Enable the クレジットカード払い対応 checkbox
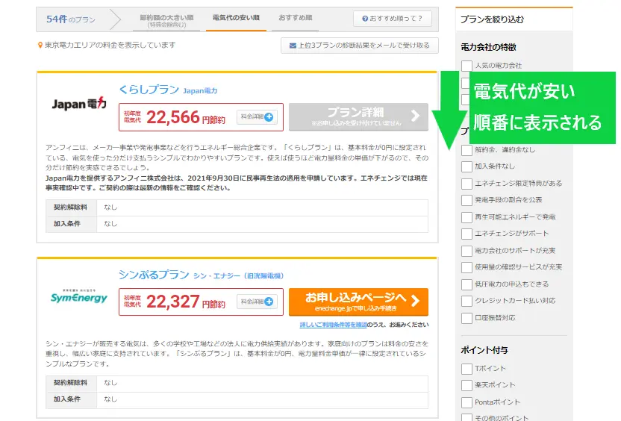621x421 pixels. click(466, 301)
